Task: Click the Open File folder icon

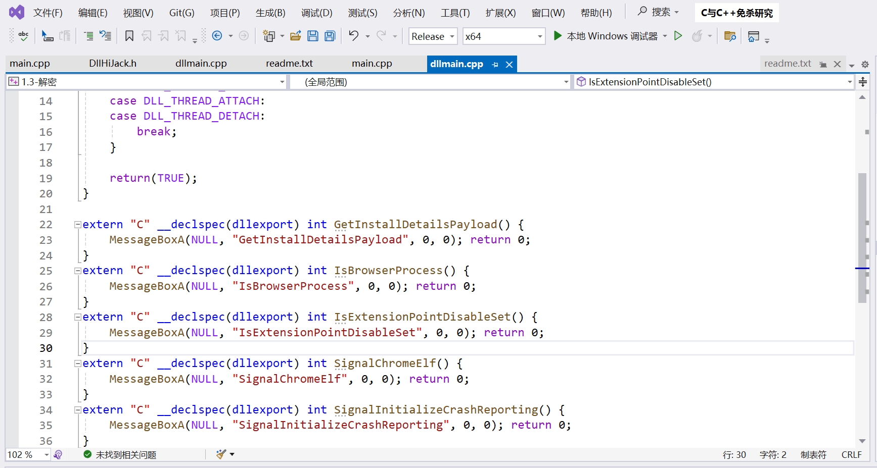Action: (296, 36)
